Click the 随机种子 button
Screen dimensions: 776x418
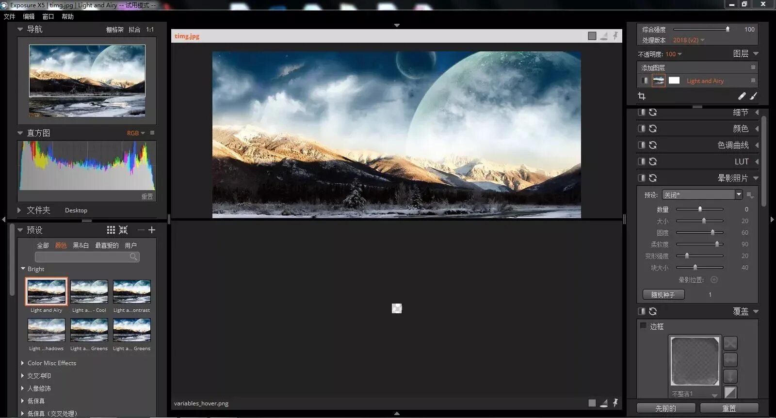(x=663, y=294)
